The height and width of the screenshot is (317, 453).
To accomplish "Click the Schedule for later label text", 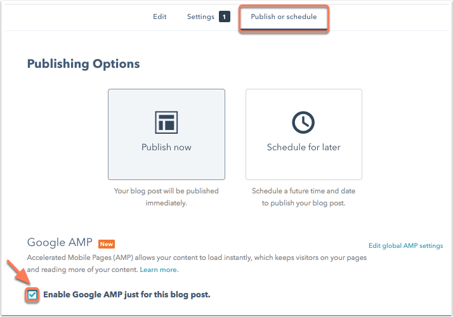I will (x=304, y=147).
